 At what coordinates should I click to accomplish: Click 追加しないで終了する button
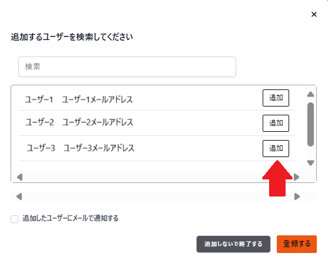pos(233,244)
